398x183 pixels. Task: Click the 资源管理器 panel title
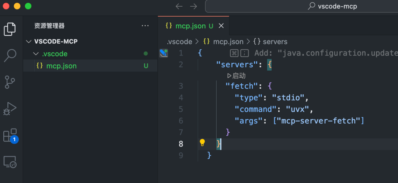(49, 26)
